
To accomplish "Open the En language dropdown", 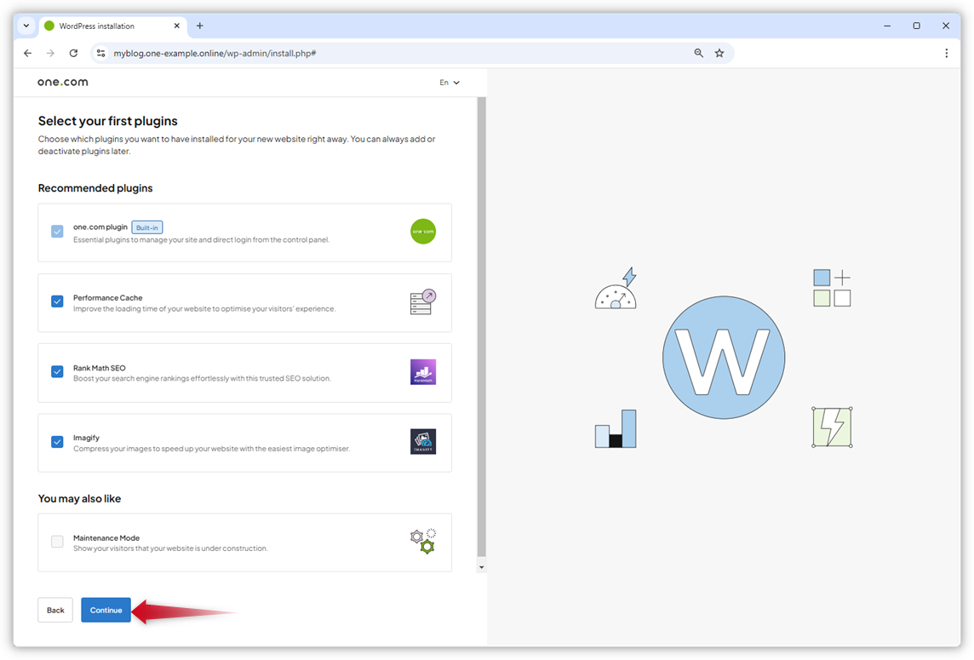I will point(449,82).
